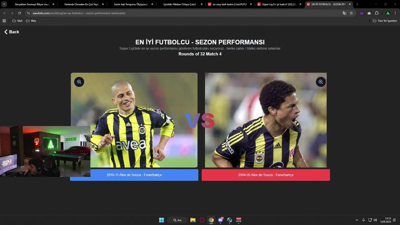Click the webcam overlay video
The image size is (400, 225).
click(x=45, y=152)
